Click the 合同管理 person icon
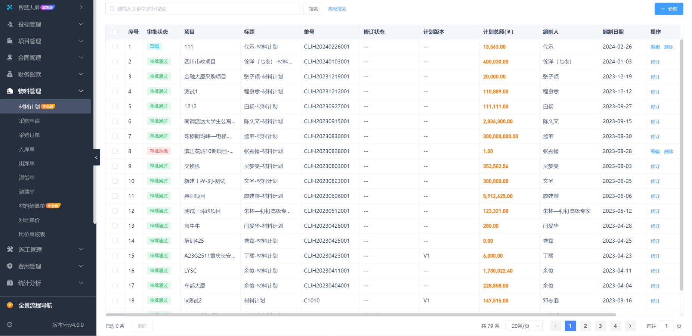The height and width of the screenshot is (336, 692). coord(10,57)
